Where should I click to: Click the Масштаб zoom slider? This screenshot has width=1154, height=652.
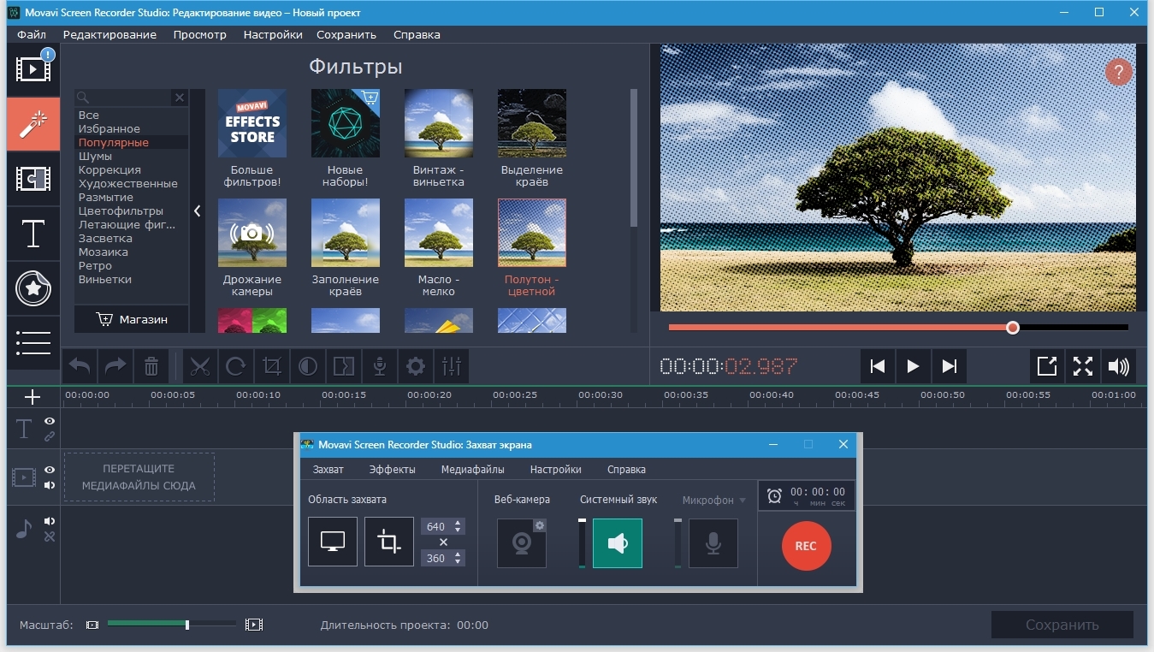click(172, 625)
